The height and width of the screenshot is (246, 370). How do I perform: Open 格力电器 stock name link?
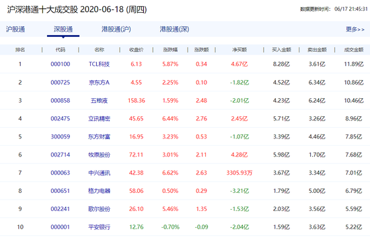point(99,191)
